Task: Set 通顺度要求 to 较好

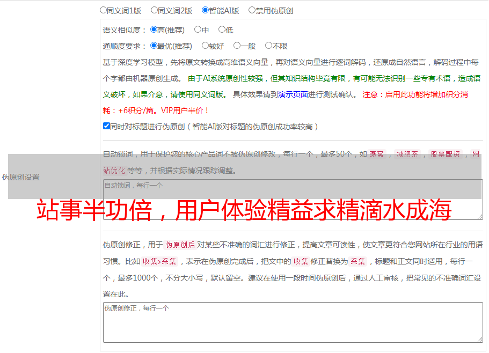Action: click(x=205, y=46)
